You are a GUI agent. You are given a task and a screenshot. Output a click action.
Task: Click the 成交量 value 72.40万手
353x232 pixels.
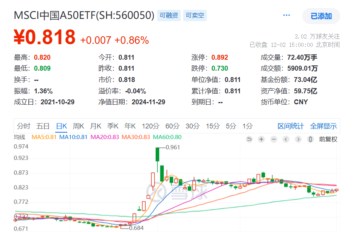302,57
